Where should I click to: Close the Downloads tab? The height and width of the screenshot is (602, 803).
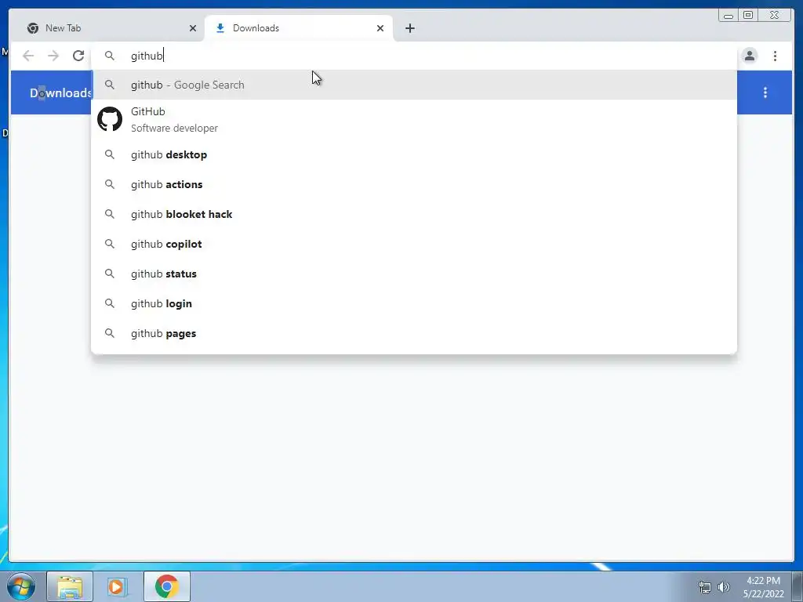coord(380,28)
